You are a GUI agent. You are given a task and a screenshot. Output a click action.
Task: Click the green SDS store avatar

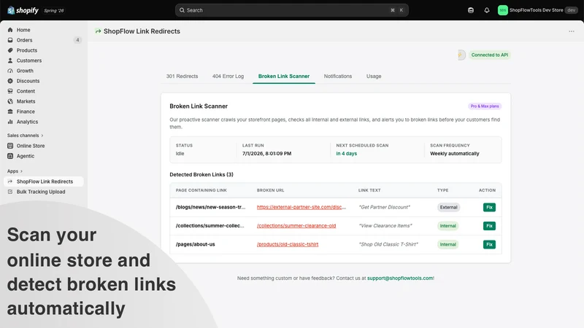click(x=503, y=10)
